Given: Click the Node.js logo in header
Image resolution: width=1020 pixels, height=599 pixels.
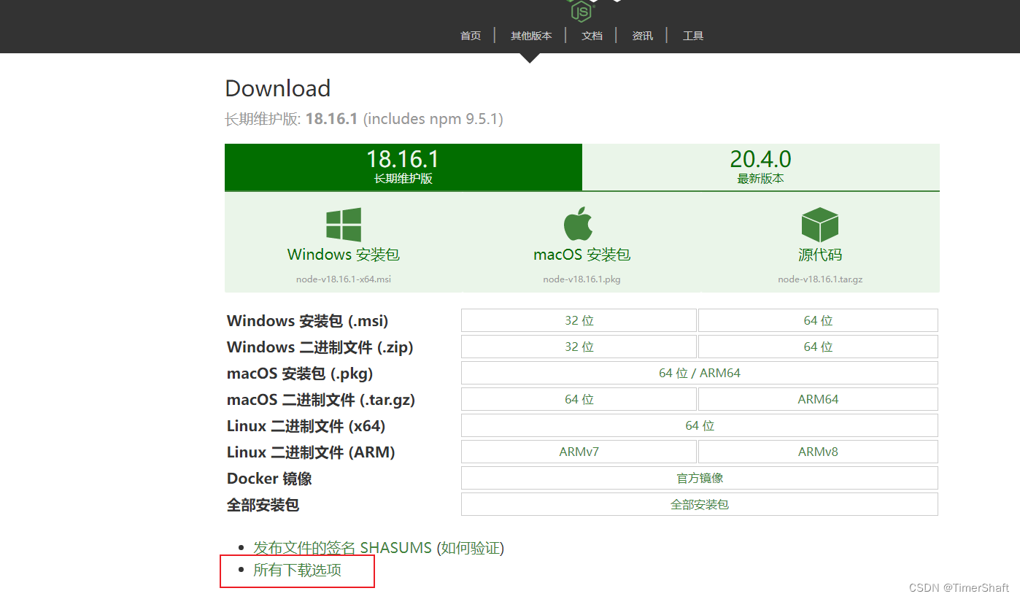Looking at the screenshot, I should click(582, 11).
